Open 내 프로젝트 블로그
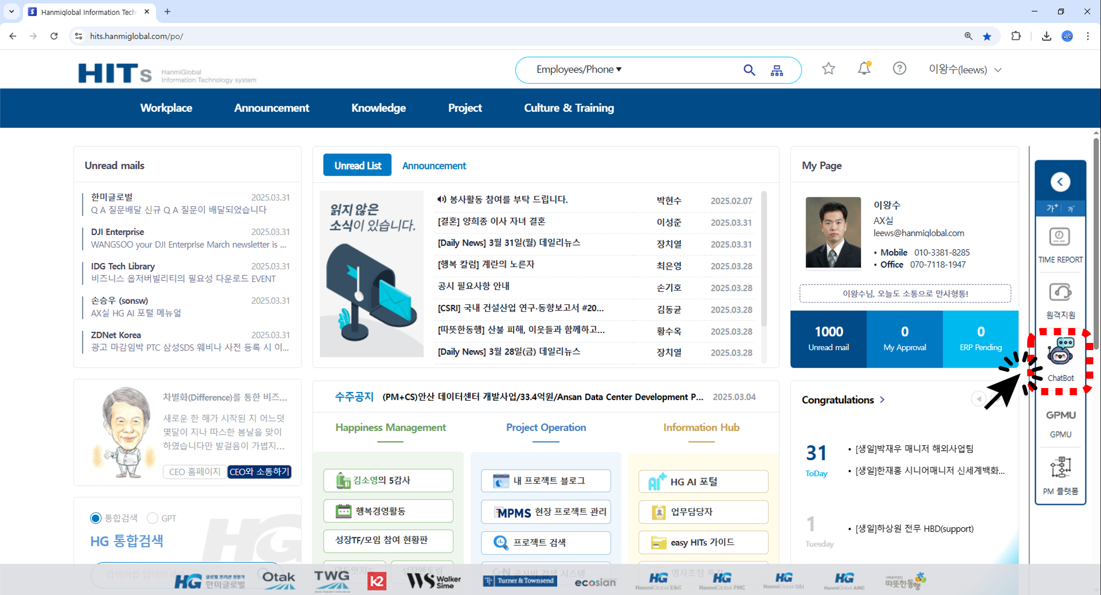This screenshot has height=595, width=1101. point(546,481)
